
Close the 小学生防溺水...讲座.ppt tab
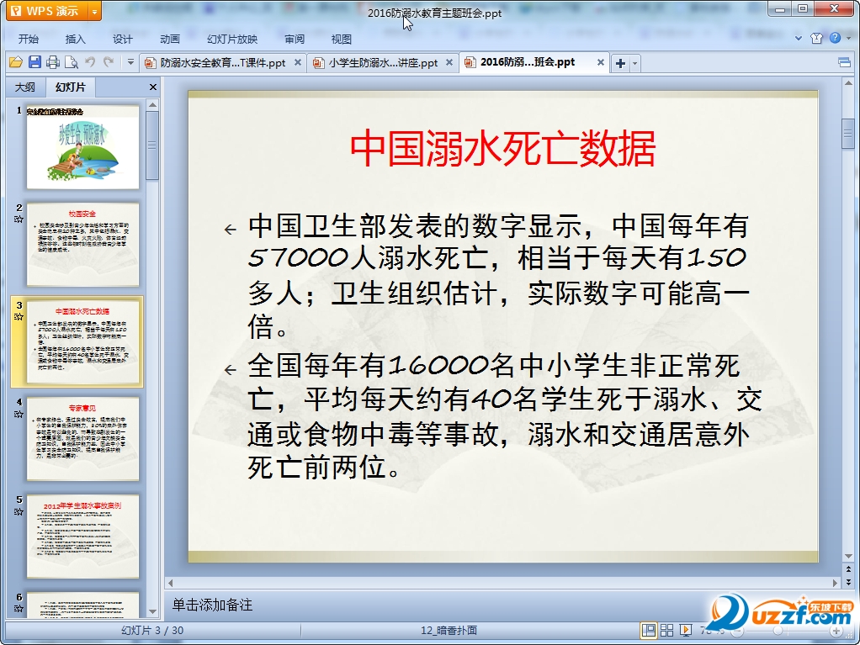449,62
